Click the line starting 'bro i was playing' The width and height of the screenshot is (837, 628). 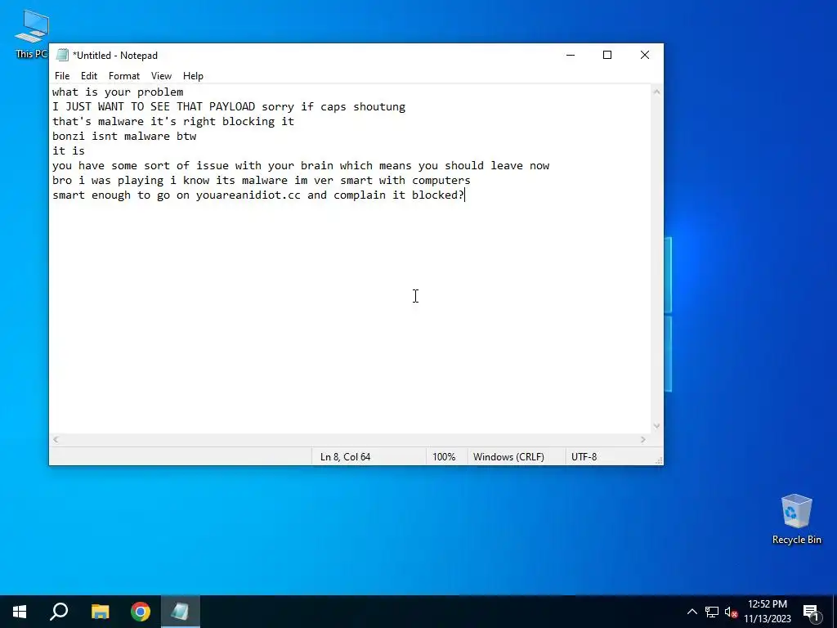coord(261,181)
